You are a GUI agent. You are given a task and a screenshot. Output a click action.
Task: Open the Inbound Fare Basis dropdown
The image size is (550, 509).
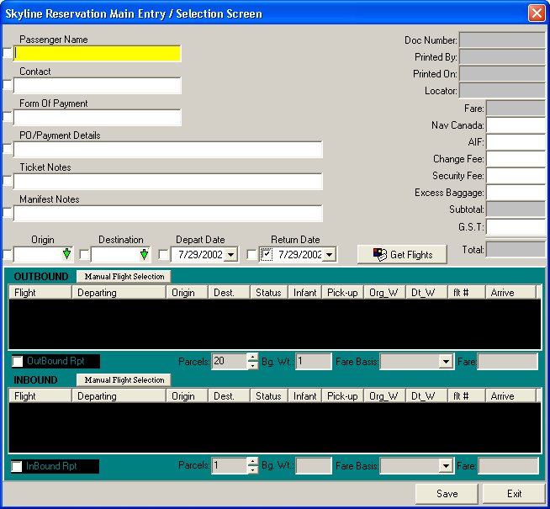pyautogui.click(x=446, y=466)
